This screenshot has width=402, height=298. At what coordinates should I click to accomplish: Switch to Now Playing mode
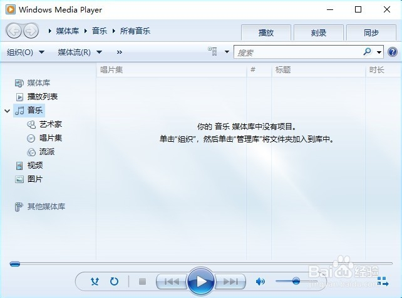point(383,281)
